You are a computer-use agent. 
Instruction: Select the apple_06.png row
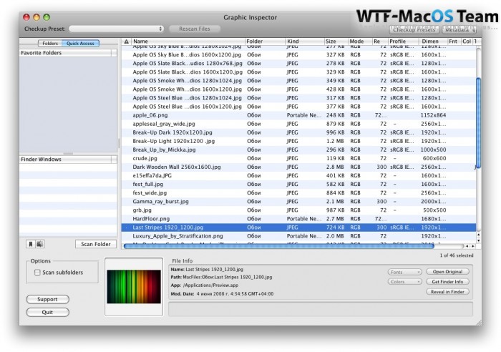[298, 115]
